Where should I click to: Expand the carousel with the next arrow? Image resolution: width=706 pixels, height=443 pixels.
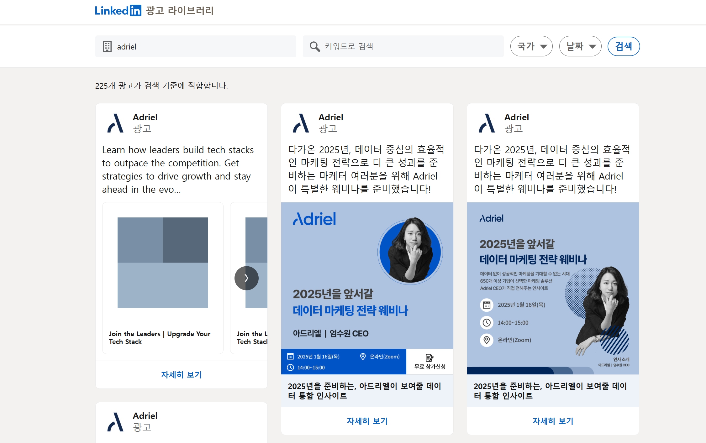tap(246, 278)
